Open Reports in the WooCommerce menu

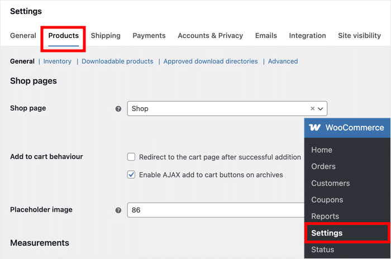point(325,217)
